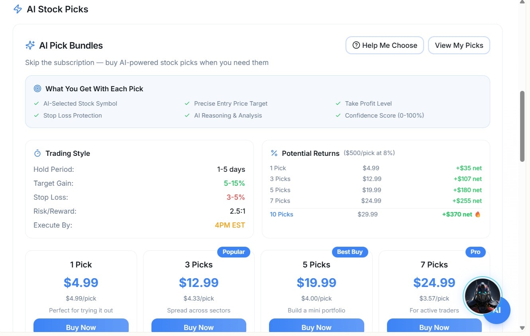This screenshot has height=336, width=530.
Task: Click the Build a mini portfolio text
Action: (x=316, y=310)
